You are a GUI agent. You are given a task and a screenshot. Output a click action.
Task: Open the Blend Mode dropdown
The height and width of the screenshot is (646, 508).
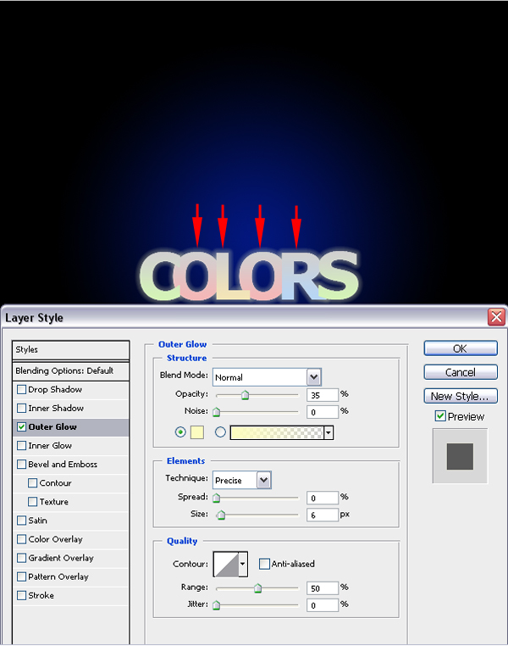(314, 377)
